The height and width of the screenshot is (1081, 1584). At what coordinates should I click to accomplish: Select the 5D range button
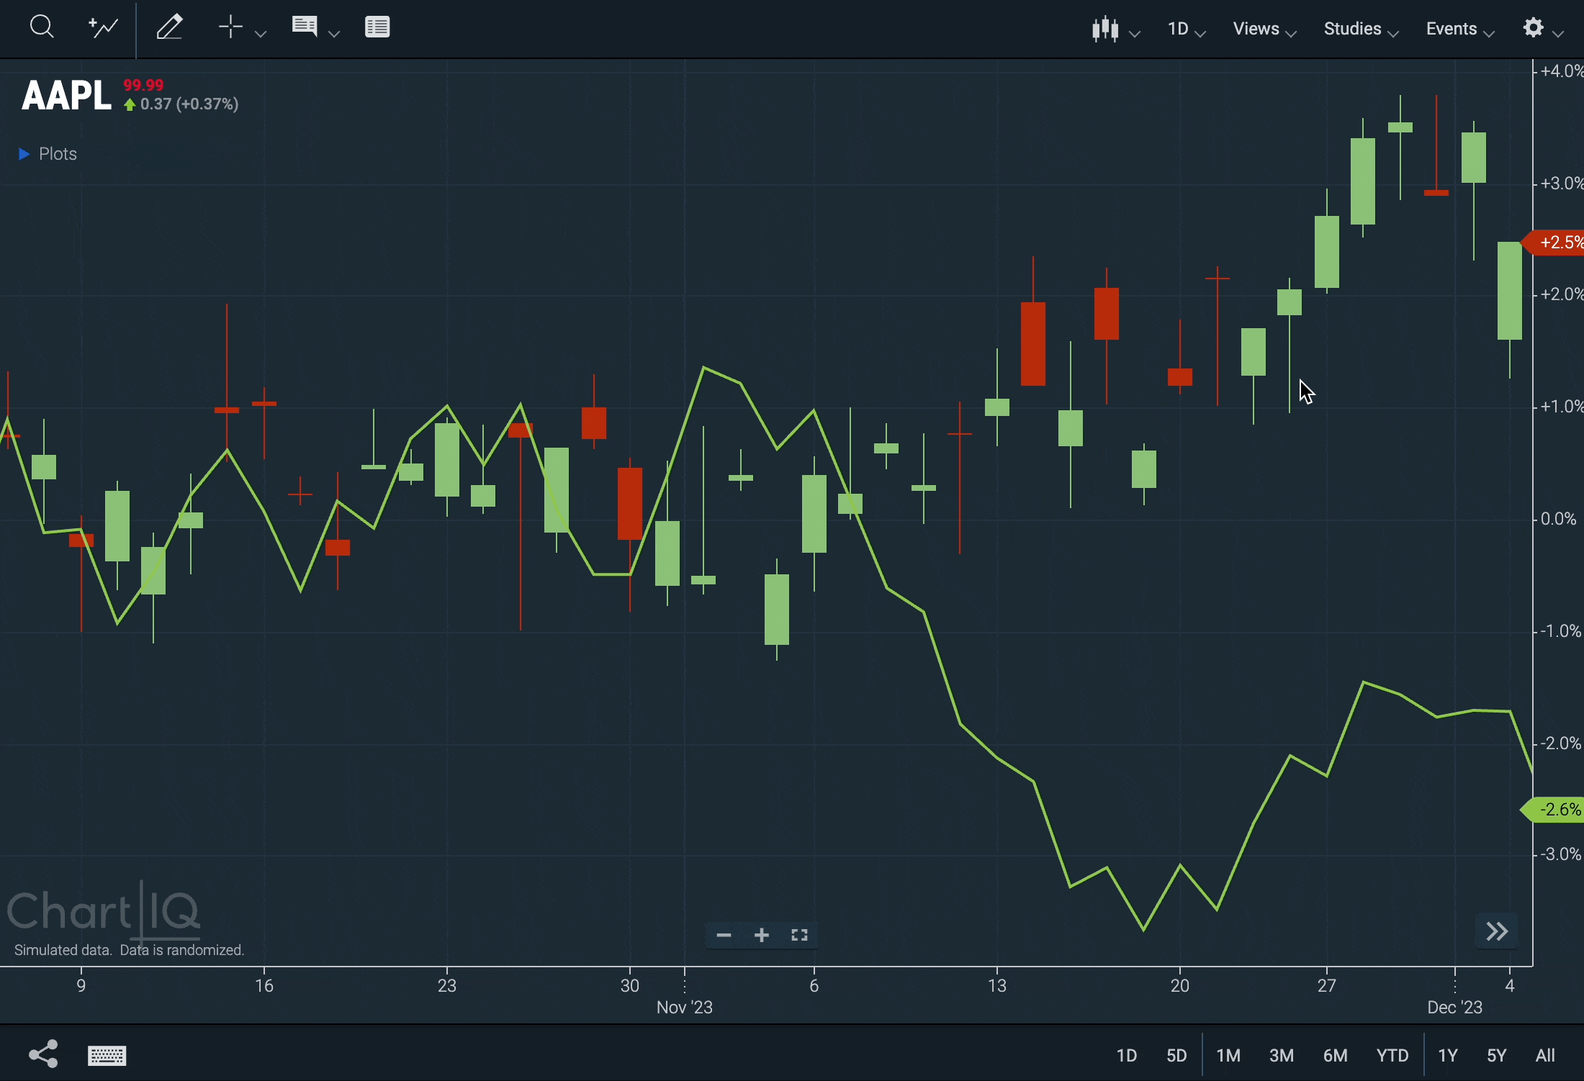[x=1176, y=1056]
